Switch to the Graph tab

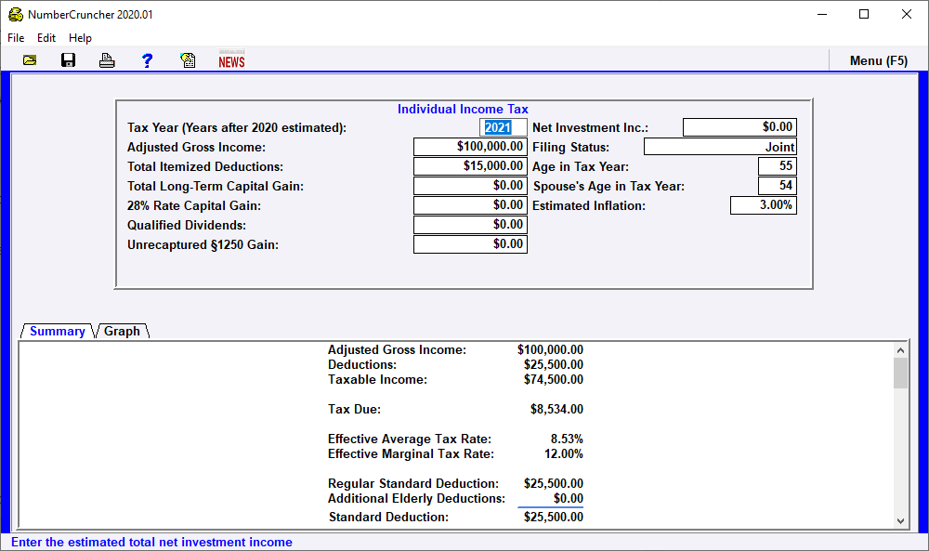[122, 331]
